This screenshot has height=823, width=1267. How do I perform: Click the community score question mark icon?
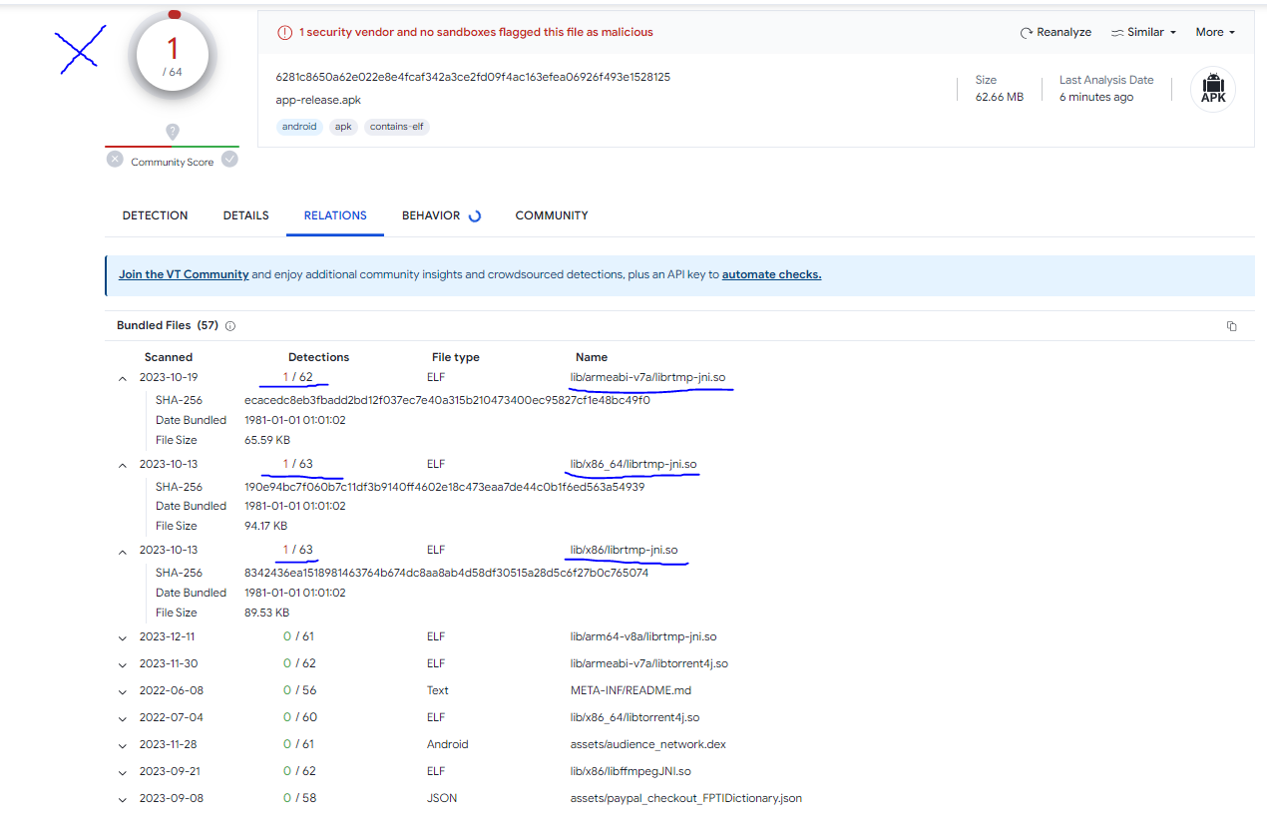pos(173,131)
